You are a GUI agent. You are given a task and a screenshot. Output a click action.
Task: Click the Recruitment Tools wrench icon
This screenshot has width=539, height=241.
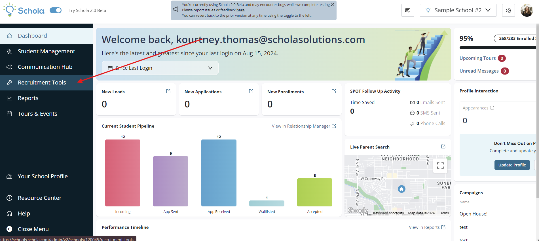coord(9,83)
